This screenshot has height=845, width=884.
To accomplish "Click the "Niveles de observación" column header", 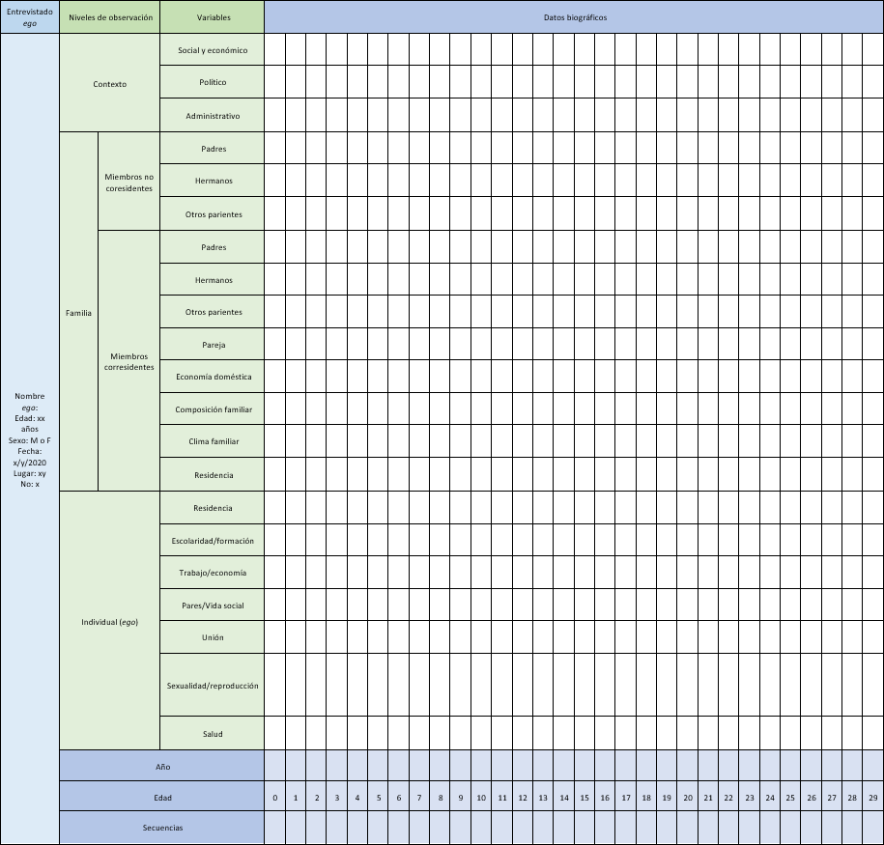I will pyautogui.click(x=109, y=17).
